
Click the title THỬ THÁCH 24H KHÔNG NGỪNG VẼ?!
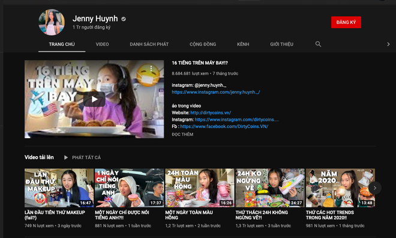[262, 215]
